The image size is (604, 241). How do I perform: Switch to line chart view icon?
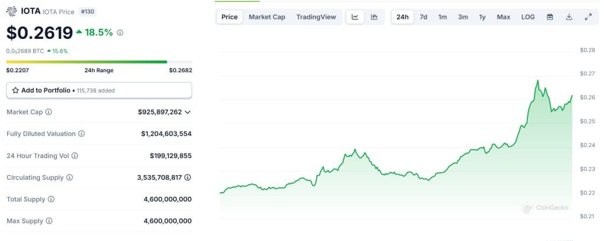tap(354, 17)
